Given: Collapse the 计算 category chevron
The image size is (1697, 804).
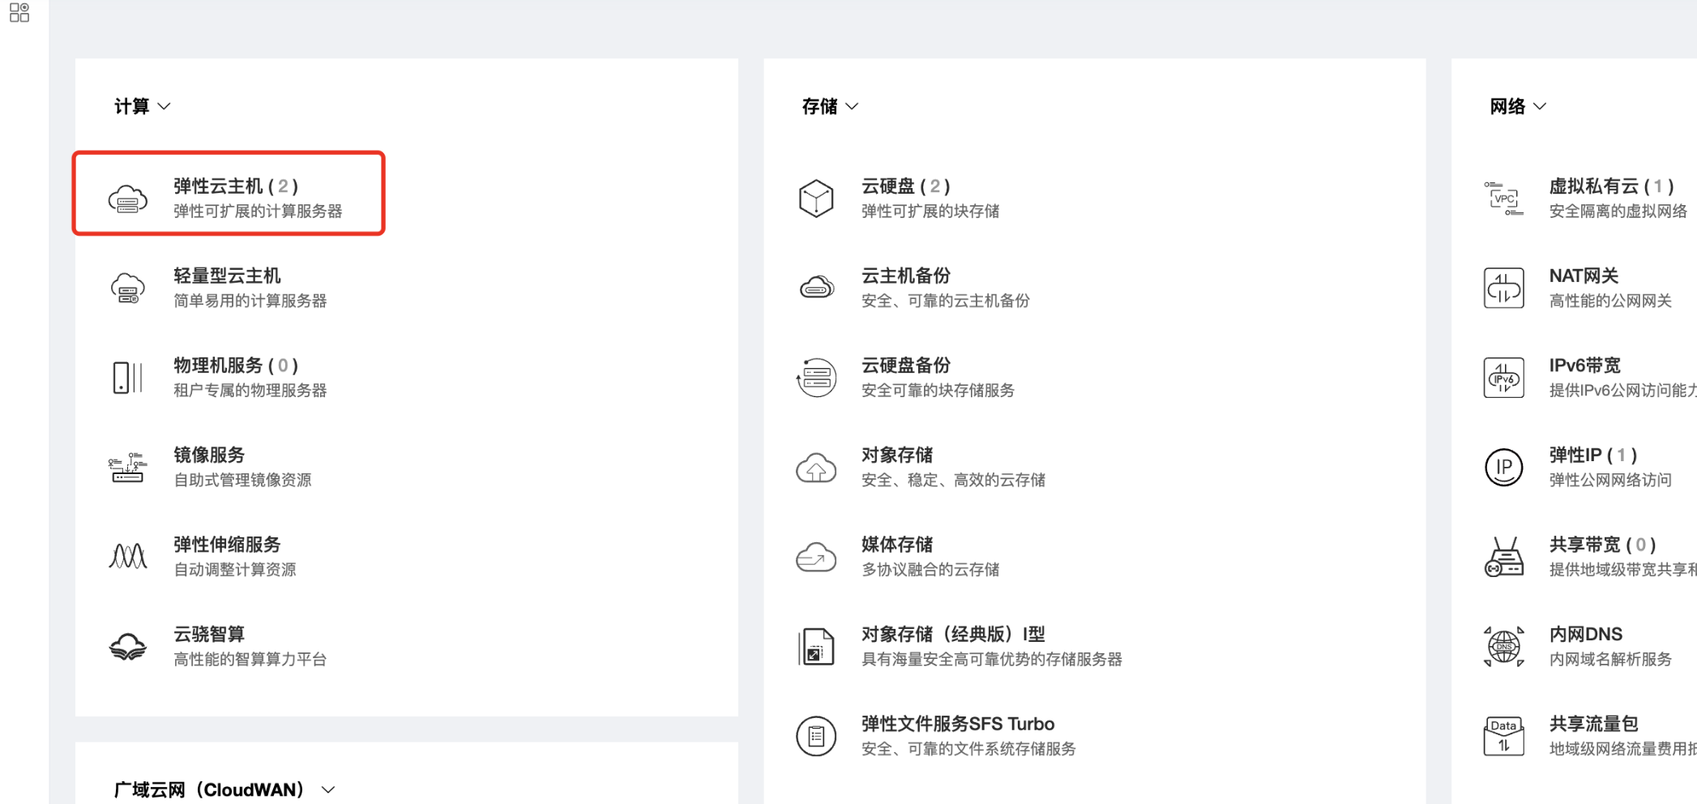Looking at the screenshot, I should pos(165,106).
